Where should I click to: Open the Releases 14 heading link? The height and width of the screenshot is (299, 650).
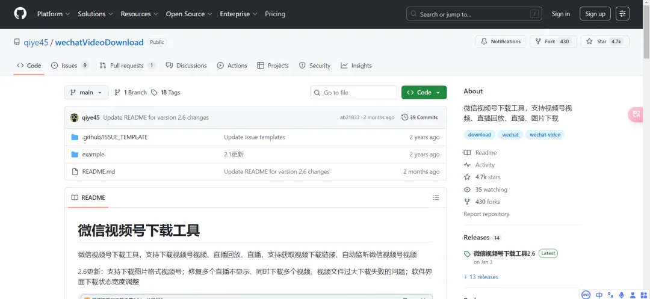pyautogui.click(x=483, y=238)
